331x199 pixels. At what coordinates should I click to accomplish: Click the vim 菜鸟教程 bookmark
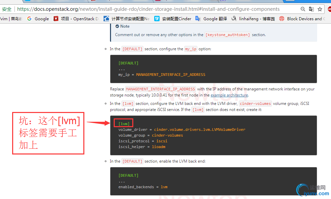point(11,19)
